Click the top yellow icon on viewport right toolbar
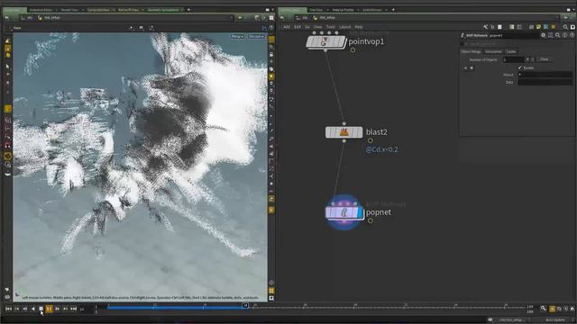 [x=271, y=40]
